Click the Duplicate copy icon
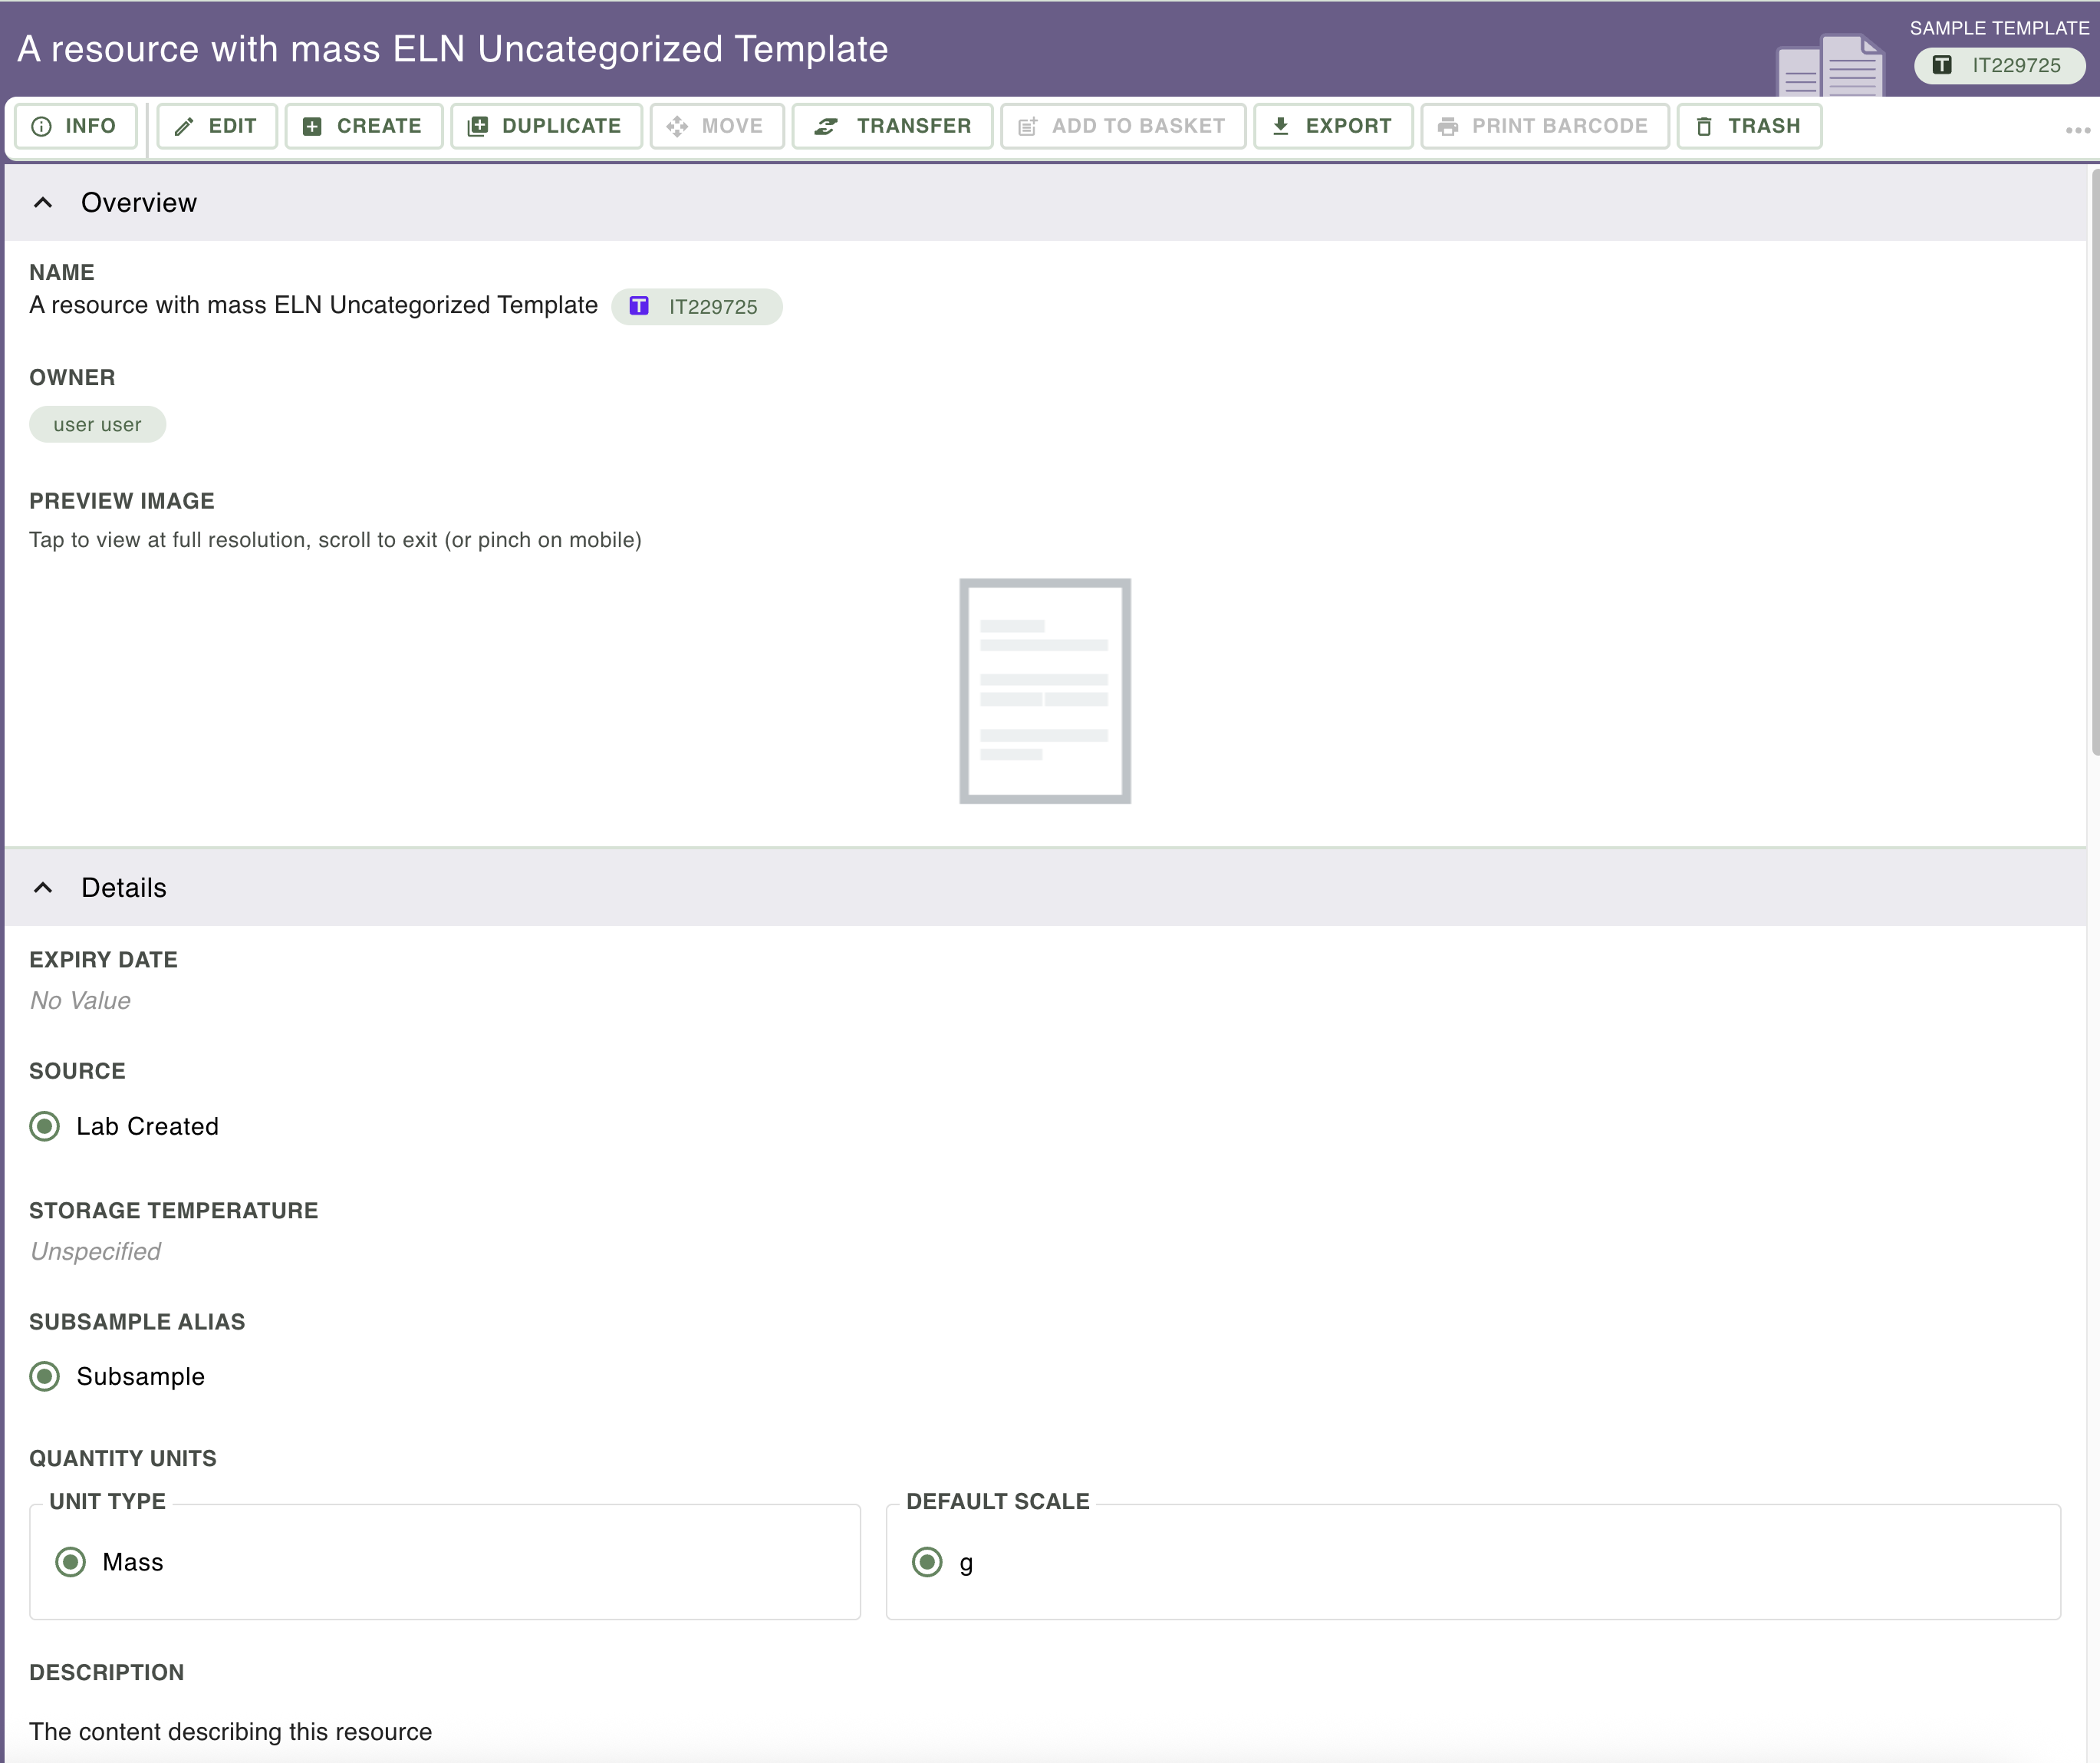 [x=478, y=126]
